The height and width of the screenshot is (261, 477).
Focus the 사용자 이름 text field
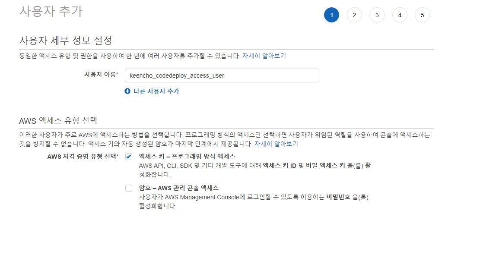pos(222,75)
